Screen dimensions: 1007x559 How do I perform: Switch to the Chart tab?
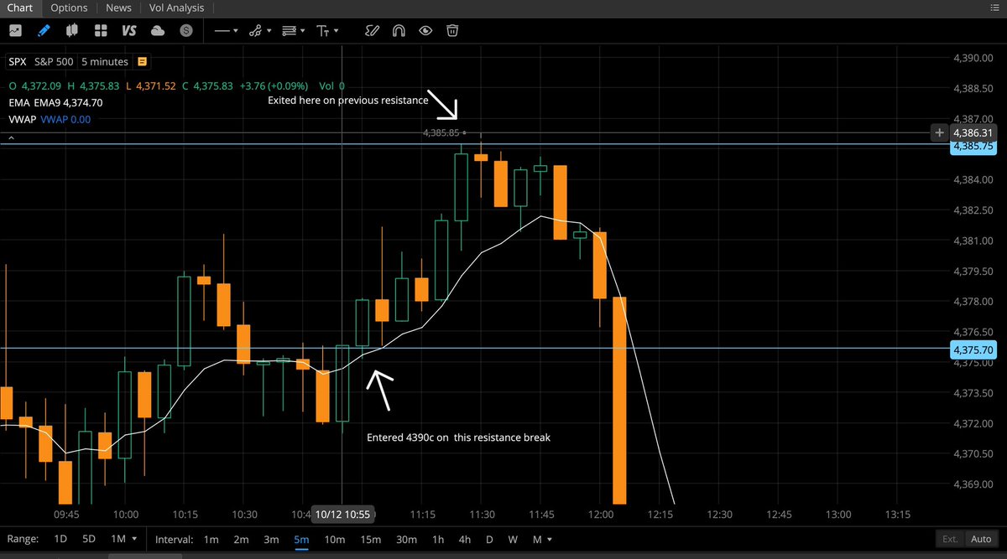tap(19, 8)
